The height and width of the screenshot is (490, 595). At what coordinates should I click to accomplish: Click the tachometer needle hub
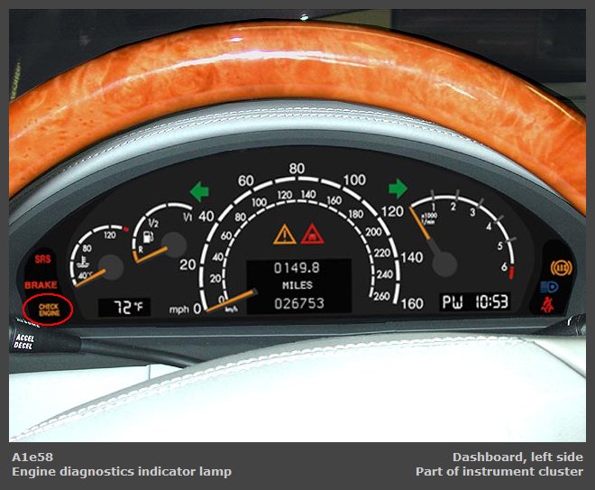(x=445, y=263)
